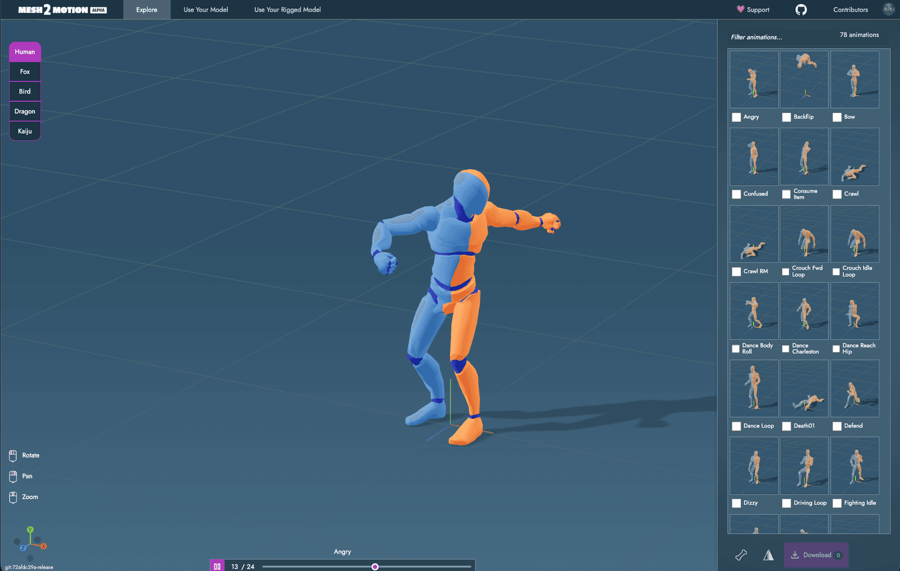
Task: Select the Dragon skeleton type
Action: [x=25, y=111]
